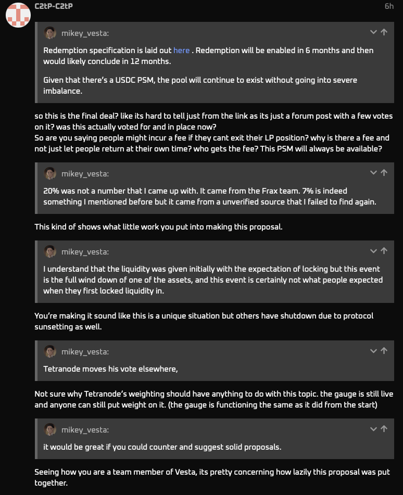This screenshot has height=495, width=403.
Task: Expand the 'Tetranode moves his vote' quote
Action: click(373, 351)
